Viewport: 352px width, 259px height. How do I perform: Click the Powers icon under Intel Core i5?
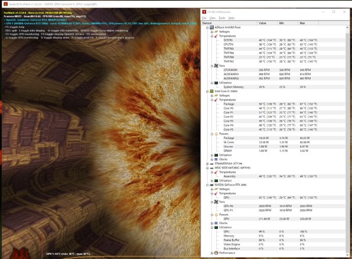click(216, 134)
